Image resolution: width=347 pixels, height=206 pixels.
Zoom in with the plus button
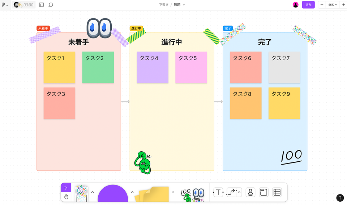click(x=343, y=5)
